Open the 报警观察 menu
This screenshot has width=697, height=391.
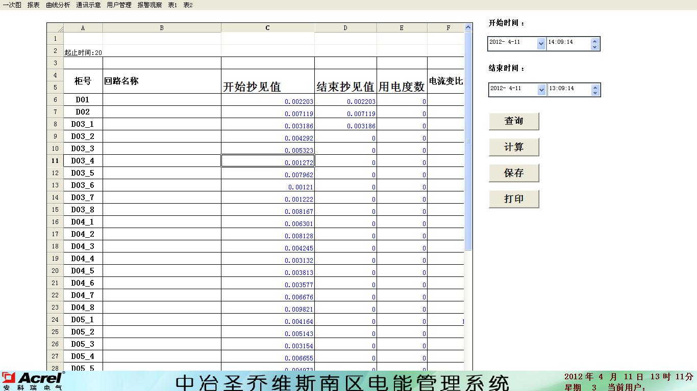150,5
